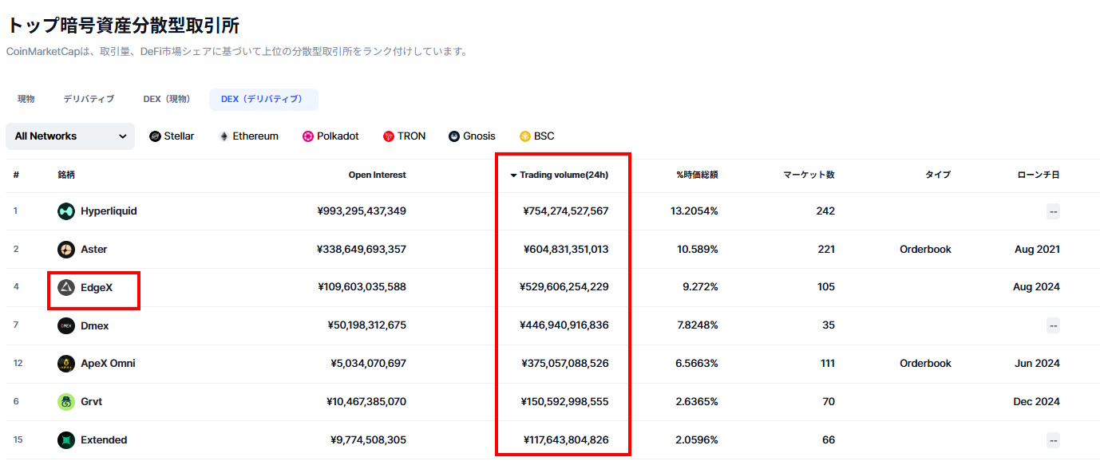Open the ApeX Omni name link
This screenshot has width=1100, height=461.
click(108, 364)
